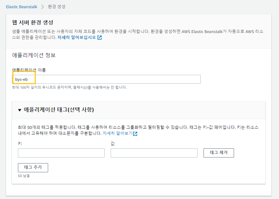The image size is (279, 199).
Task: Focus the 애플리케이션 이름 input field
Action: 106,79
